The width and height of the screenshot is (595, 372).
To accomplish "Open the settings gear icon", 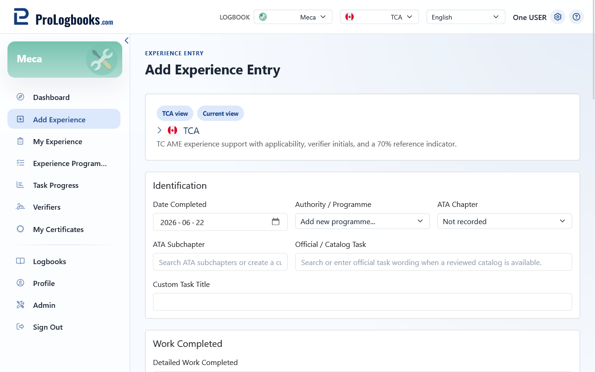I will (x=558, y=17).
